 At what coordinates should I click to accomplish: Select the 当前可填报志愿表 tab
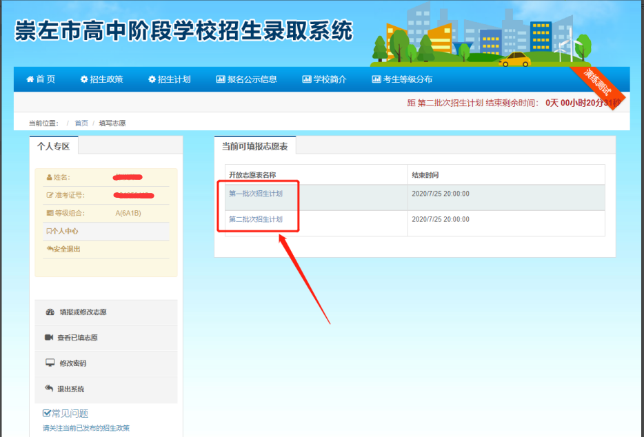coord(254,146)
